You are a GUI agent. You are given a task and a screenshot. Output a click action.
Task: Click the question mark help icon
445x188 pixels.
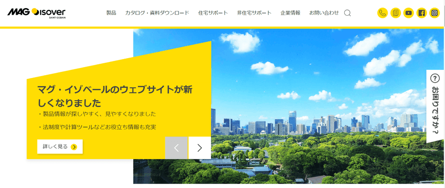coord(435,78)
